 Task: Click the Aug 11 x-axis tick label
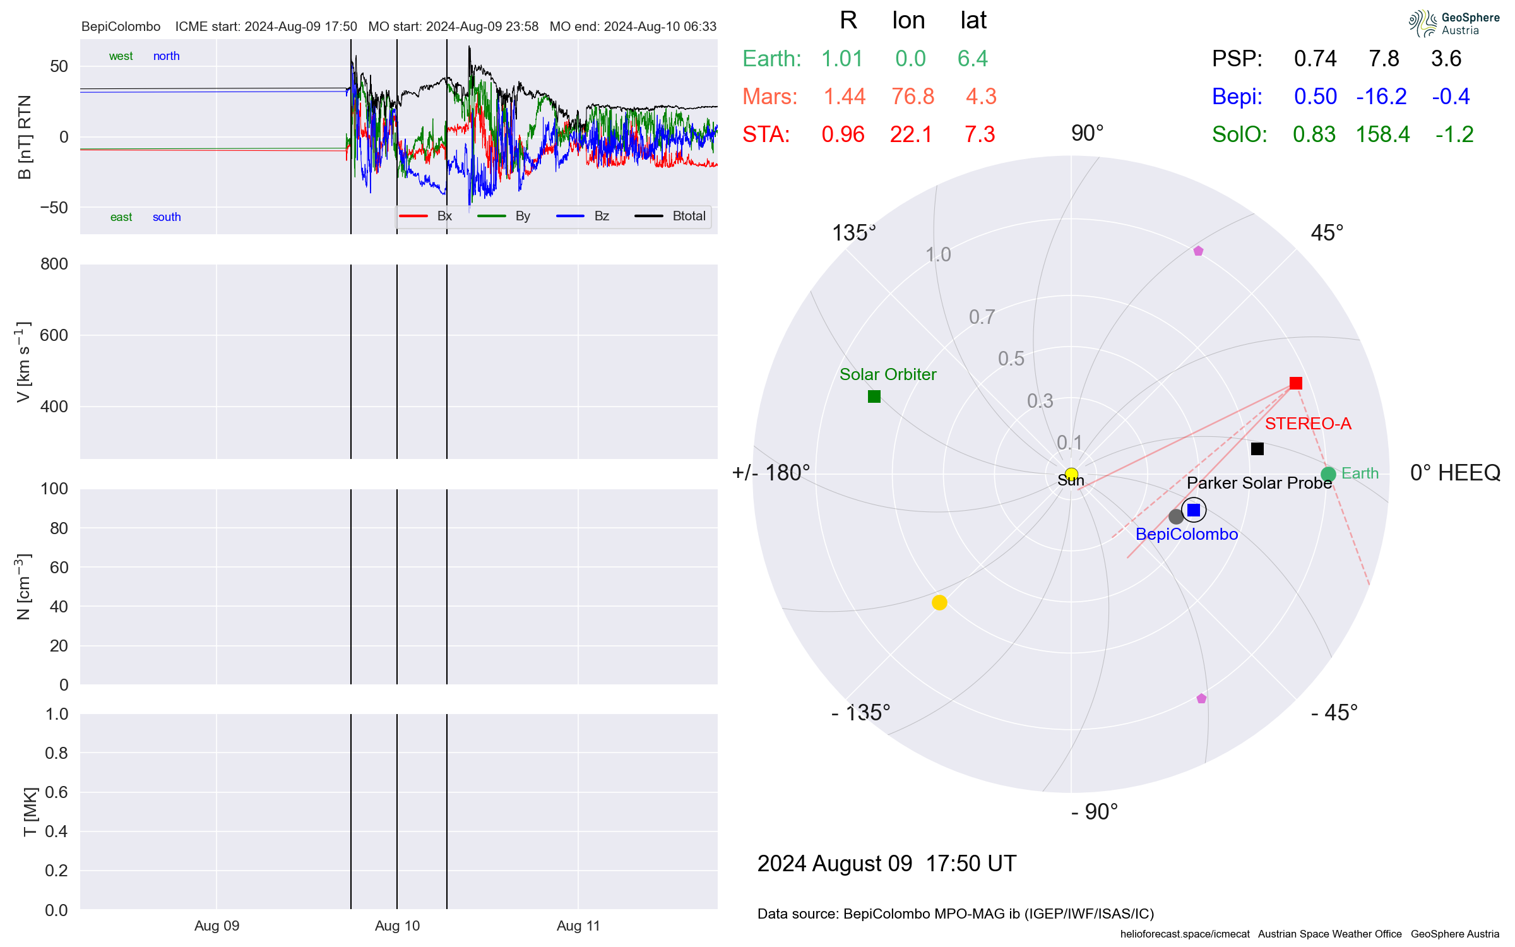578,926
